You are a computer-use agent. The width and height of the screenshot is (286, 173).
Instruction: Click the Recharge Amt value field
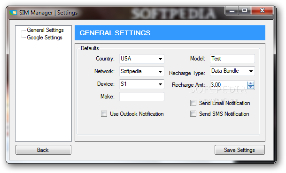pyautogui.click(x=228, y=85)
